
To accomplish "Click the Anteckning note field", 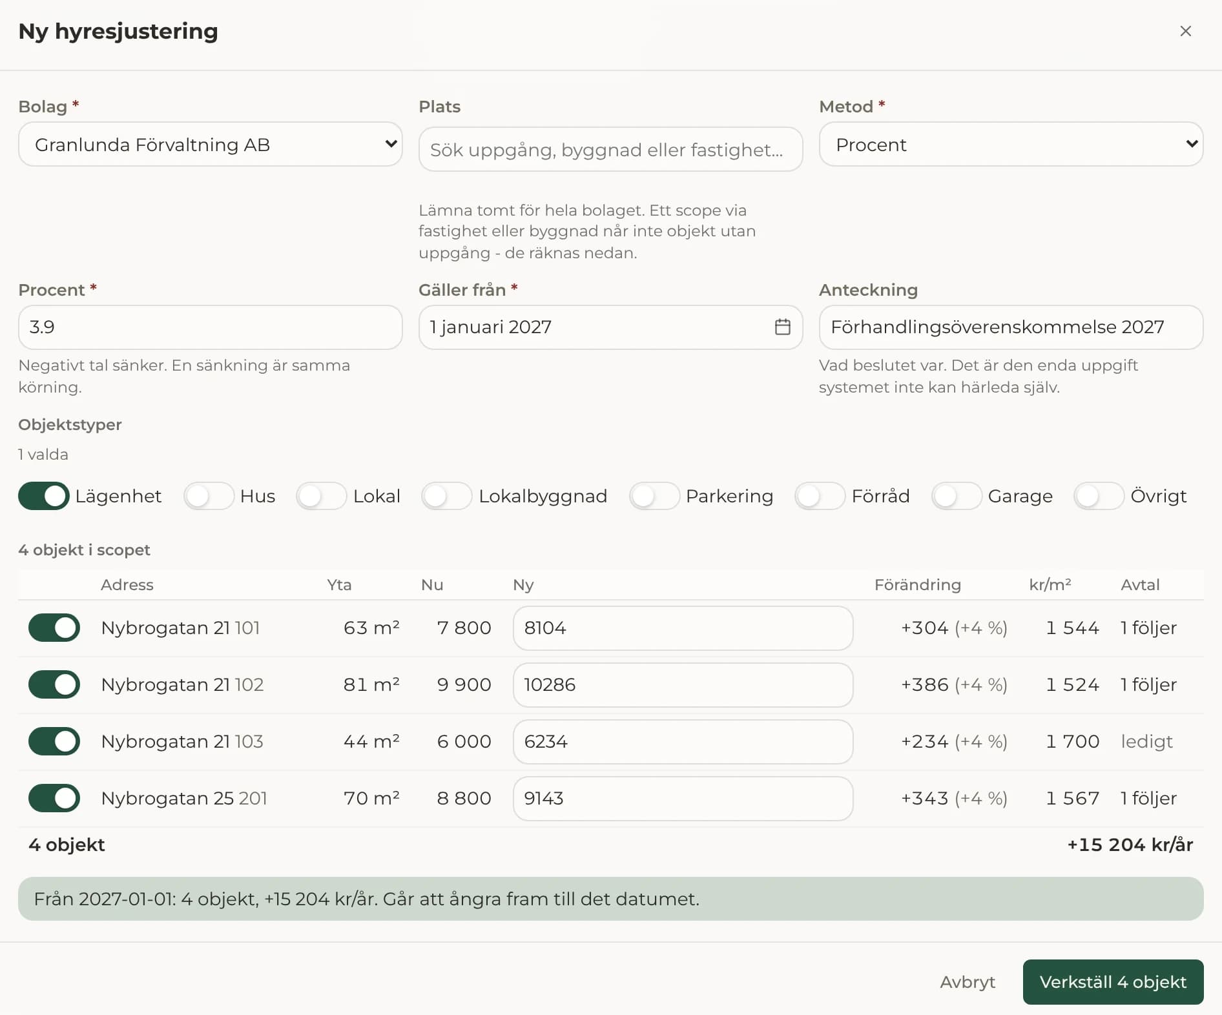I will pyautogui.click(x=1011, y=327).
